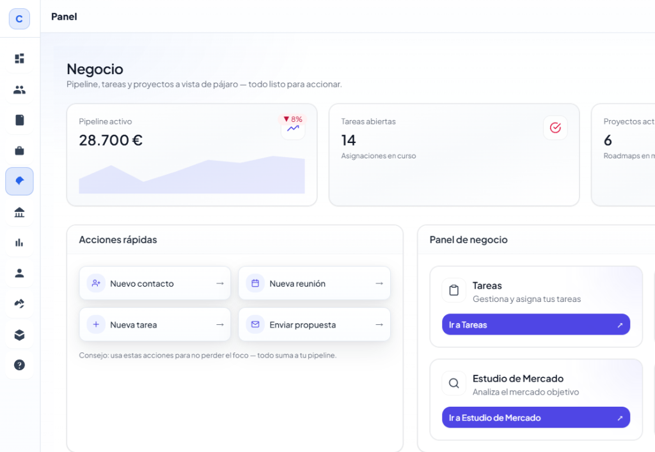Click the "Ir a Tareas" button
The height and width of the screenshot is (452, 655).
coord(535,324)
